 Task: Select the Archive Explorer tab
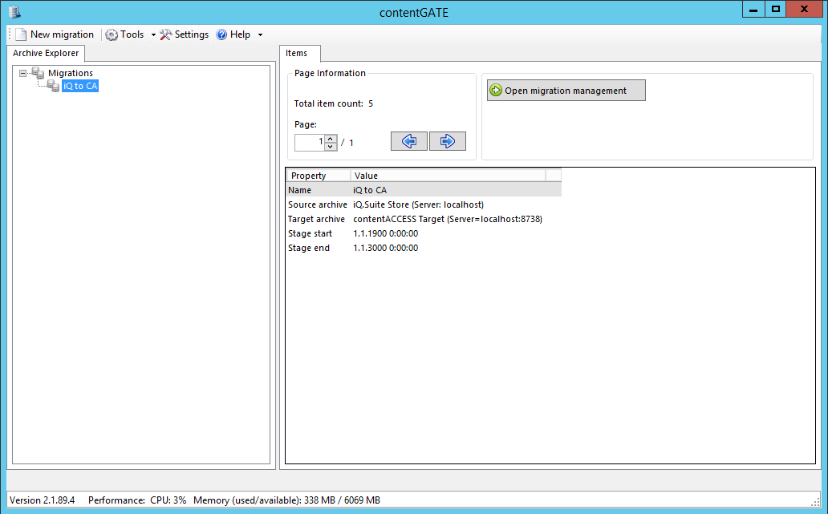tap(46, 54)
